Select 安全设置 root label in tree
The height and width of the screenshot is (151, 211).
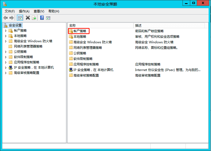(x=15, y=25)
